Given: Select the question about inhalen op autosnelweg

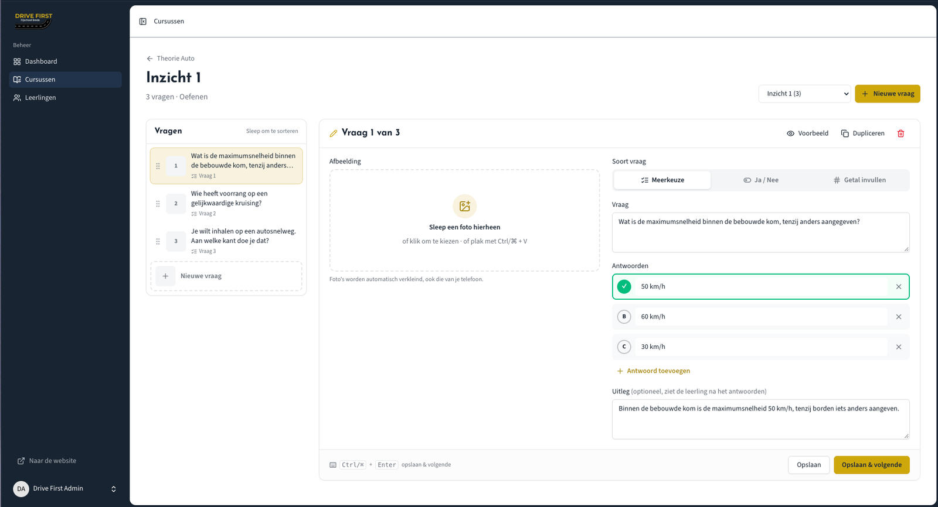Looking at the screenshot, I should [x=226, y=241].
